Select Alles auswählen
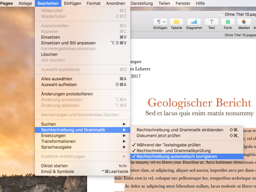Screen dimensions: 256x192 pyautogui.click(x=82, y=79)
